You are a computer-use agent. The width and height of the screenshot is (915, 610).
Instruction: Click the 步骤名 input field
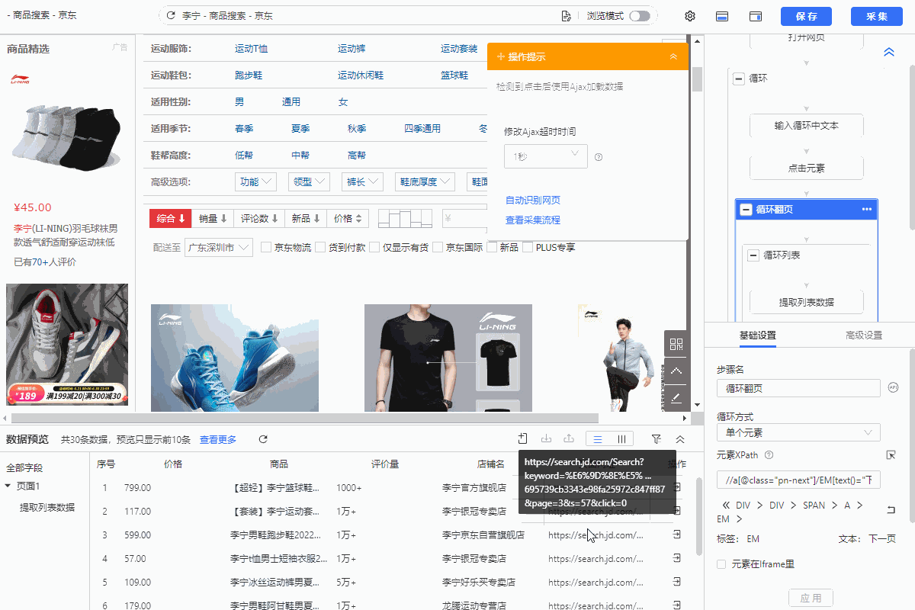[x=798, y=388]
